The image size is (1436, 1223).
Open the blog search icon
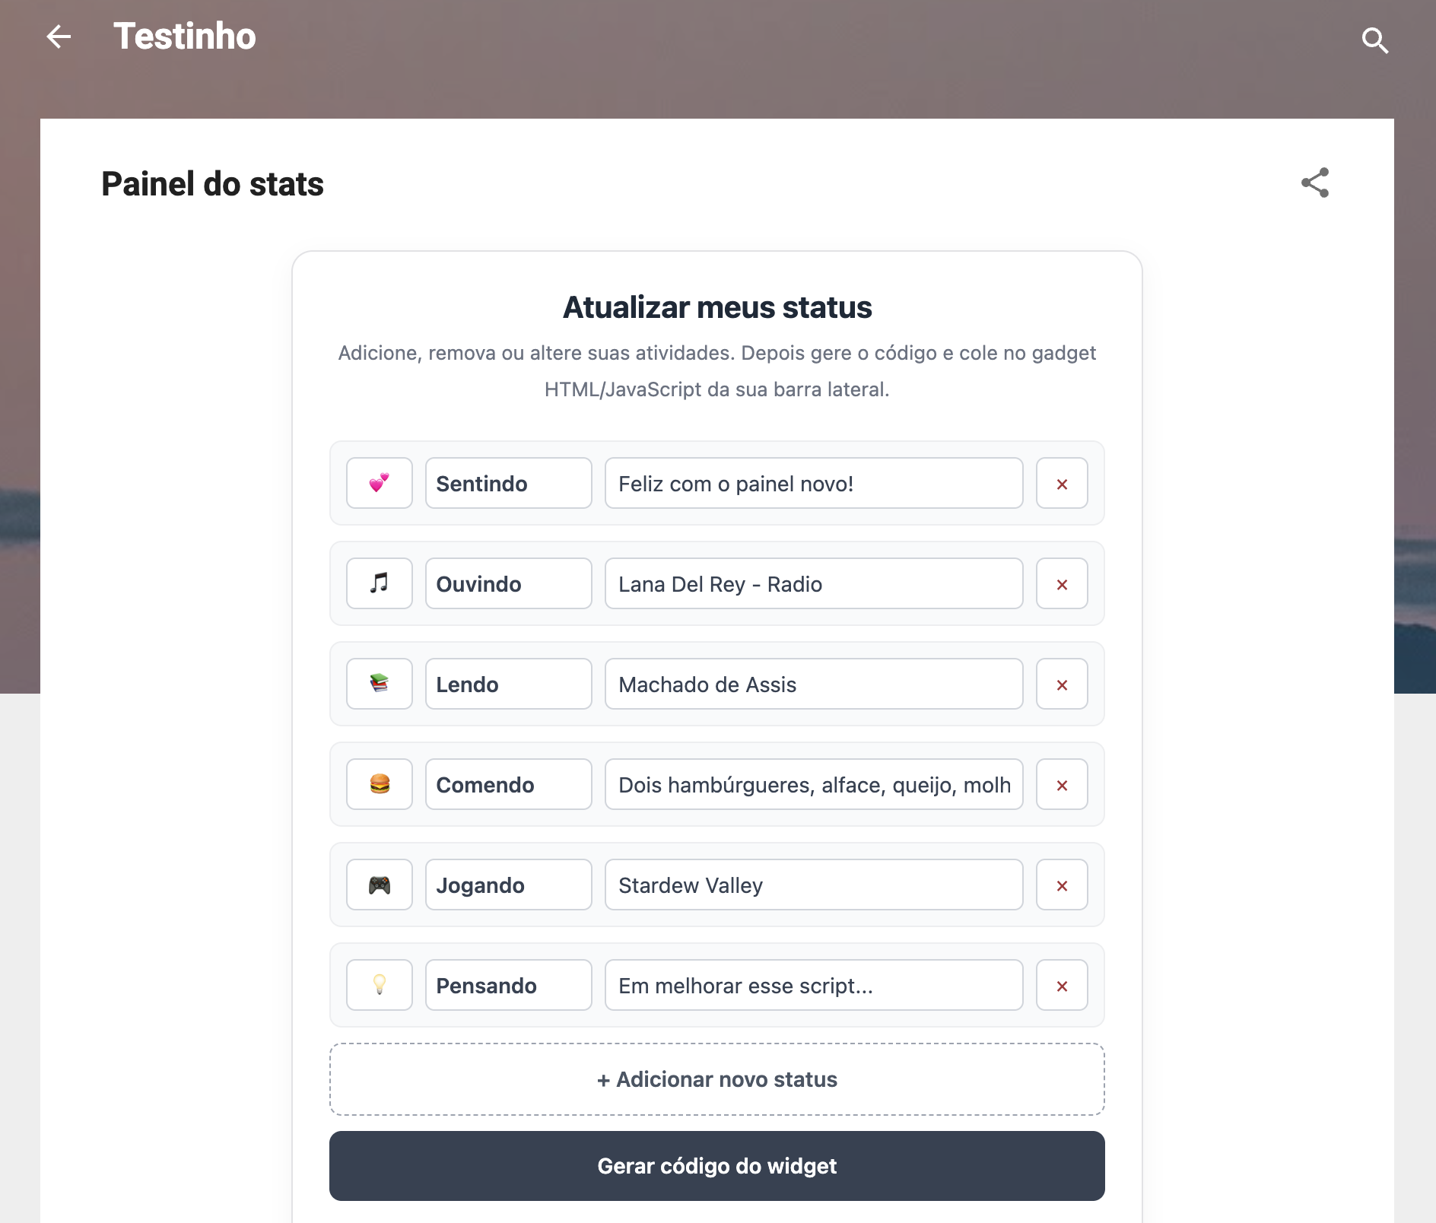tap(1374, 40)
